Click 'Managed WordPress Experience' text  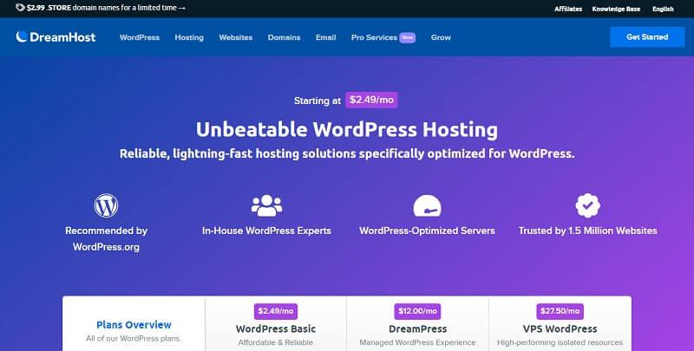[417, 342]
